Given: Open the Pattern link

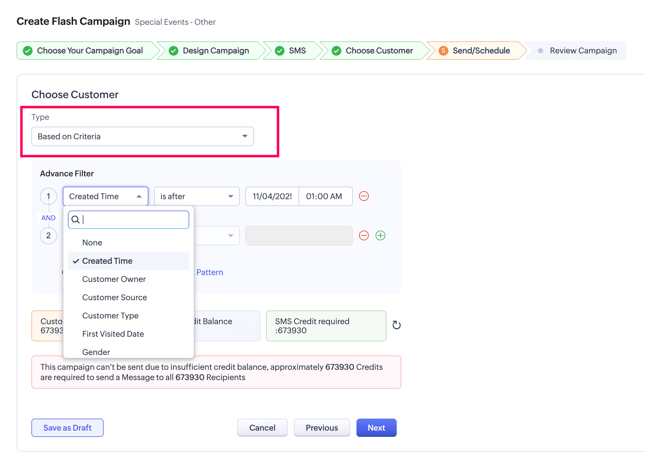Looking at the screenshot, I should tap(210, 272).
